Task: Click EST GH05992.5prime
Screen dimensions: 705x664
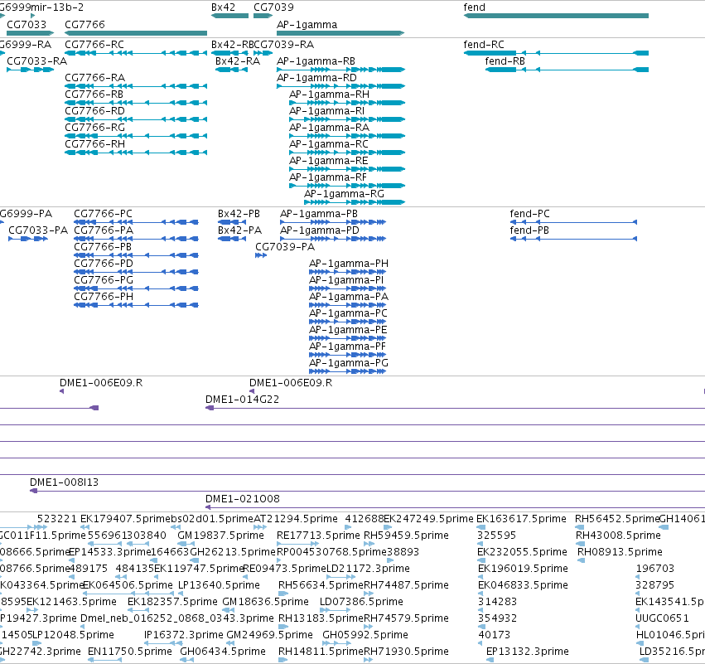Action: 365,634
